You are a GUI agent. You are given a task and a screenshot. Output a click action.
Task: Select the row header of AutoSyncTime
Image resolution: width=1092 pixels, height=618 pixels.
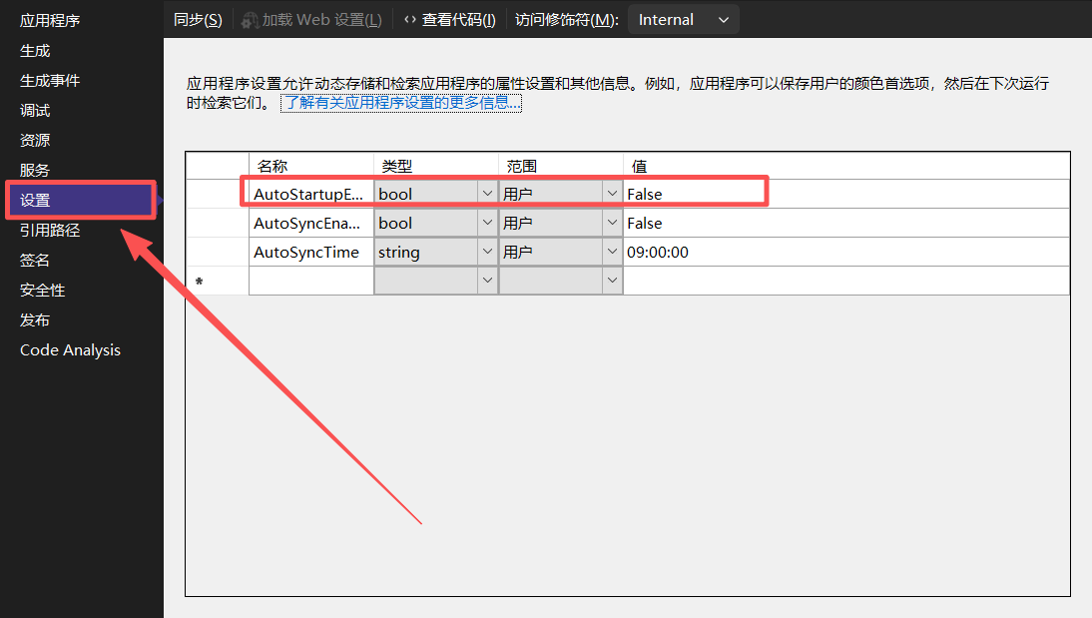(x=218, y=253)
